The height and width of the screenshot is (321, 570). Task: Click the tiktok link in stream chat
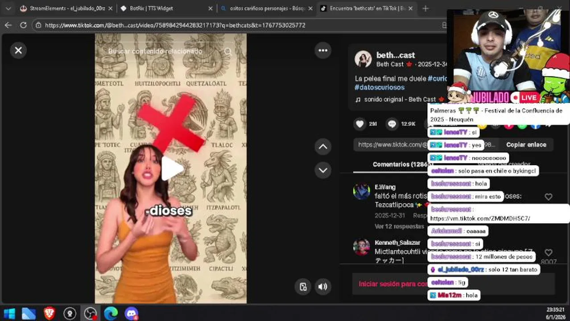480,218
